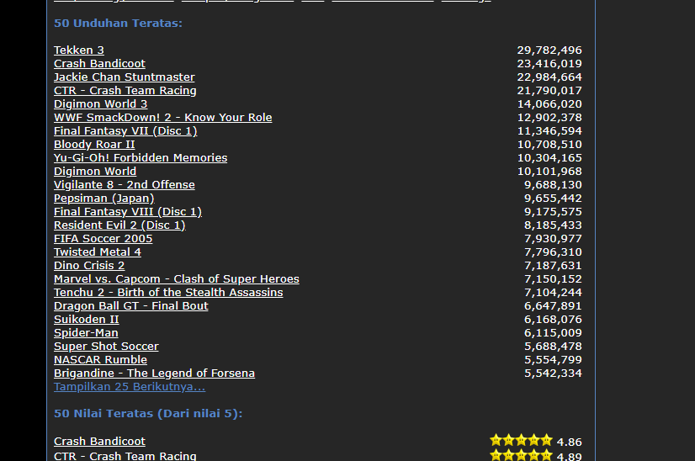Select the 5,542,334 count for Brigandine
Screen dimensions: 695x461
pos(553,373)
